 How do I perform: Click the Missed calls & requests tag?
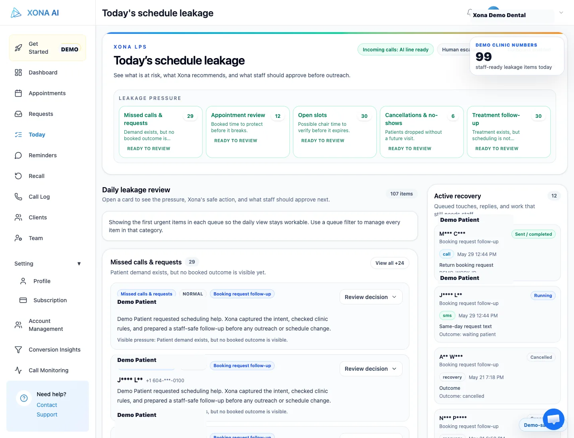pyautogui.click(x=147, y=294)
